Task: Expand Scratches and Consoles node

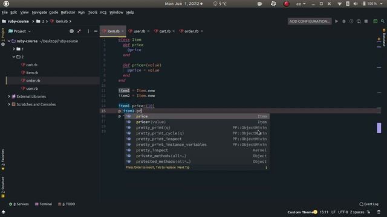Action: point(9,104)
